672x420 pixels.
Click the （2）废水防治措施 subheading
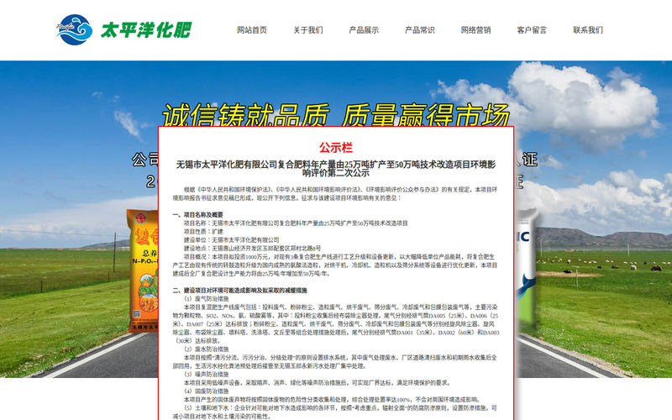pos(206,349)
